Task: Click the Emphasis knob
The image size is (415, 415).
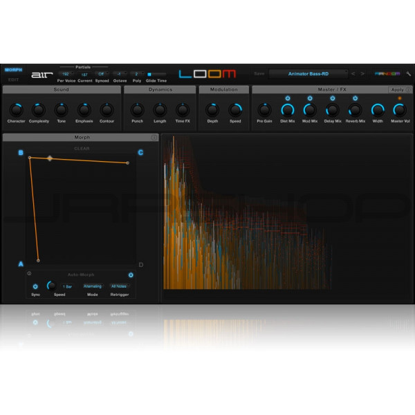Action: click(x=84, y=110)
